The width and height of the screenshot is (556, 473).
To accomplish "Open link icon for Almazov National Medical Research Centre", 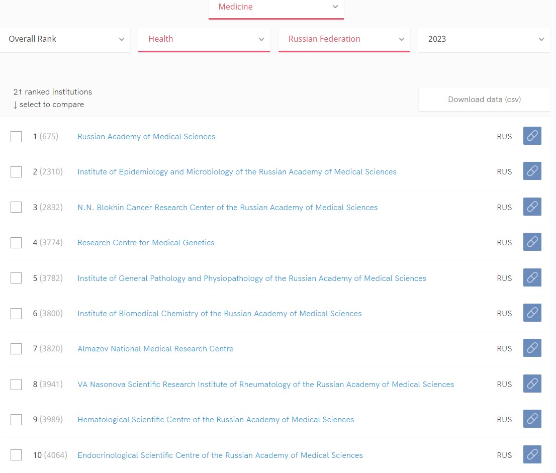I will (x=532, y=348).
